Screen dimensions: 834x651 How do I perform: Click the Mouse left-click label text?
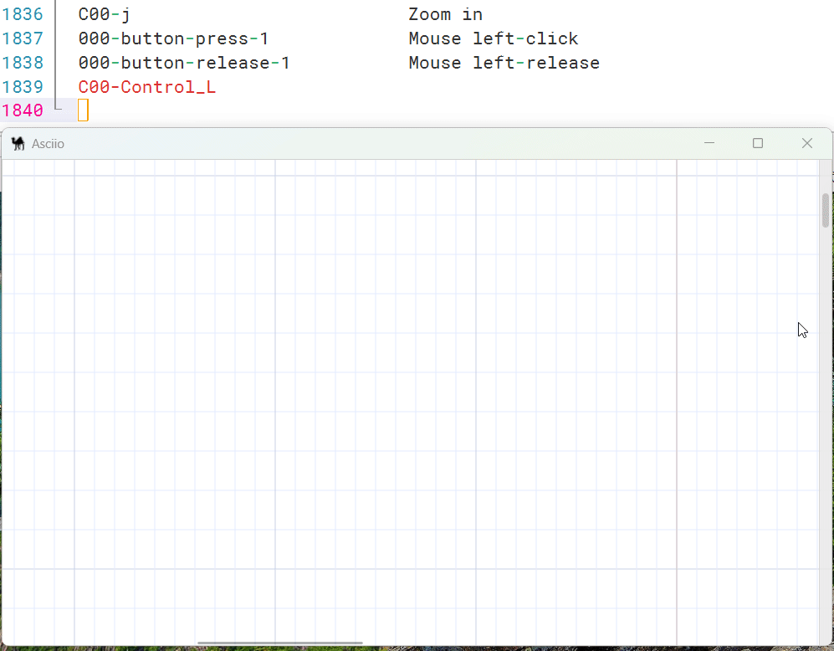[x=492, y=38]
